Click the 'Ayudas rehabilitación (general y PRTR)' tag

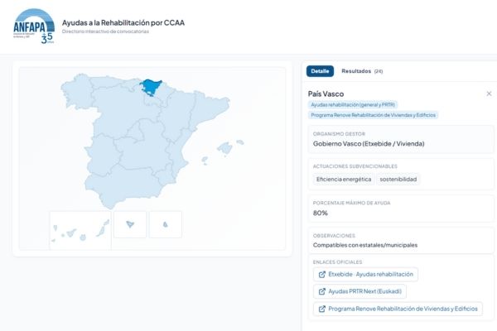[353, 105]
